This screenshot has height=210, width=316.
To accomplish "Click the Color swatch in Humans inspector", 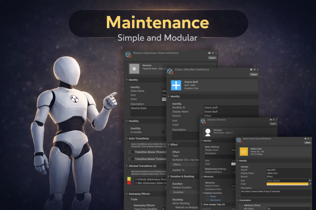I will tap(233, 164).
